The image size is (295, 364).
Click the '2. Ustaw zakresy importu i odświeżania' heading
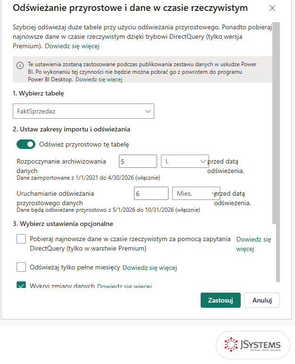point(71,130)
